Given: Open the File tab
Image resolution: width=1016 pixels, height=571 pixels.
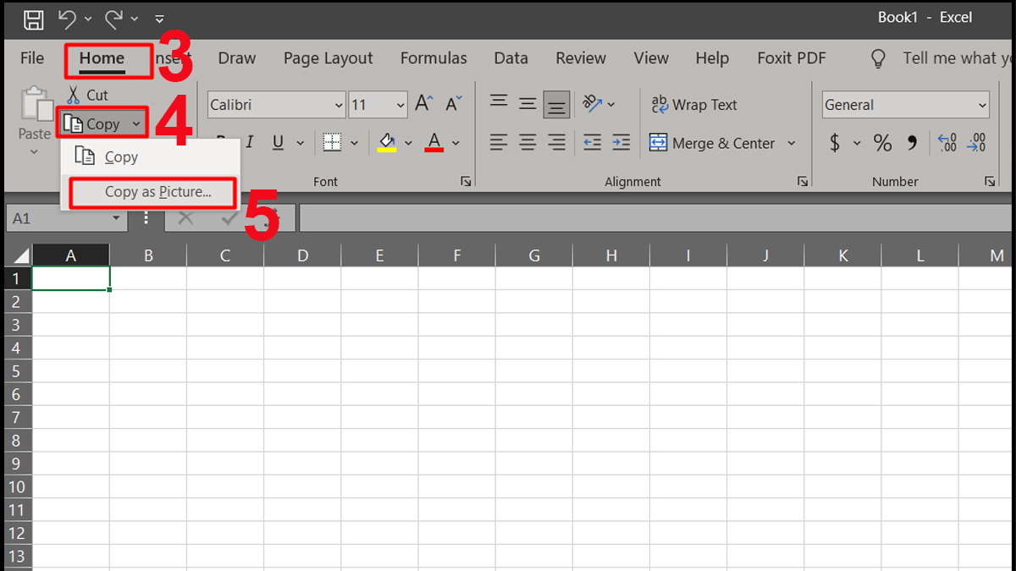Looking at the screenshot, I should click(x=32, y=58).
